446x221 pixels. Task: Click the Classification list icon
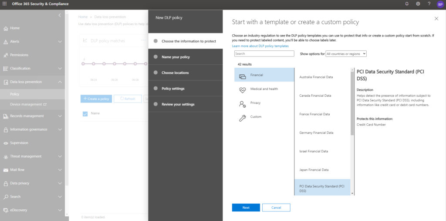pos(6,69)
